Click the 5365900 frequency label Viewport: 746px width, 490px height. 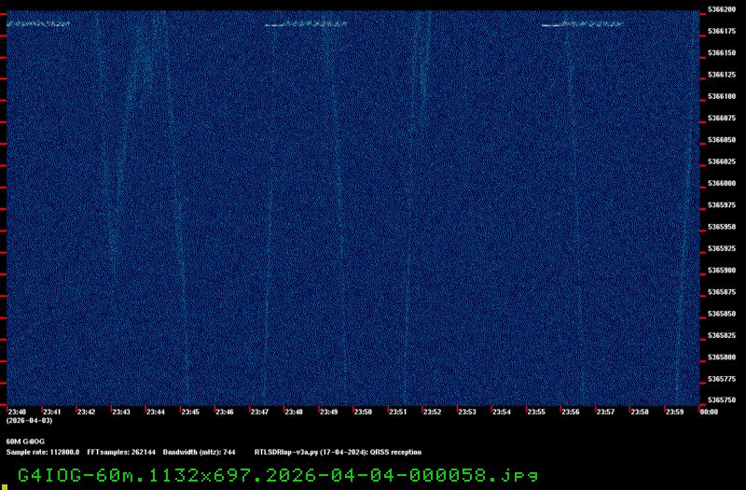click(x=722, y=271)
